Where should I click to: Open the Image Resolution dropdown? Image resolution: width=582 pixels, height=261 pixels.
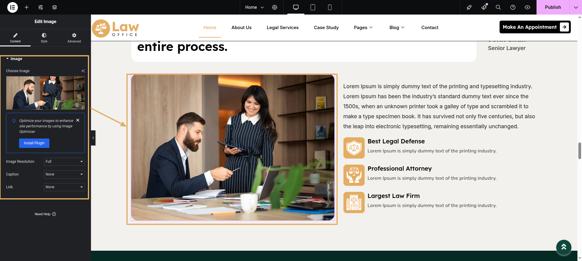pos(64,162)
